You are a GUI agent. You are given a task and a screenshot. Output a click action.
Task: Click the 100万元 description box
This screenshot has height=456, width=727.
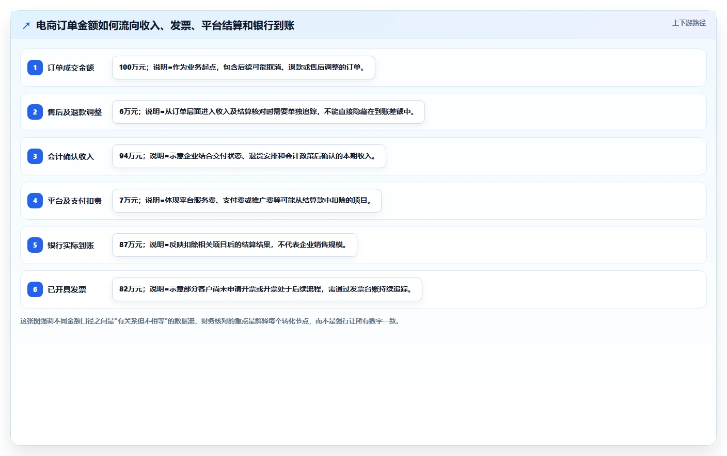pos(244,68)
